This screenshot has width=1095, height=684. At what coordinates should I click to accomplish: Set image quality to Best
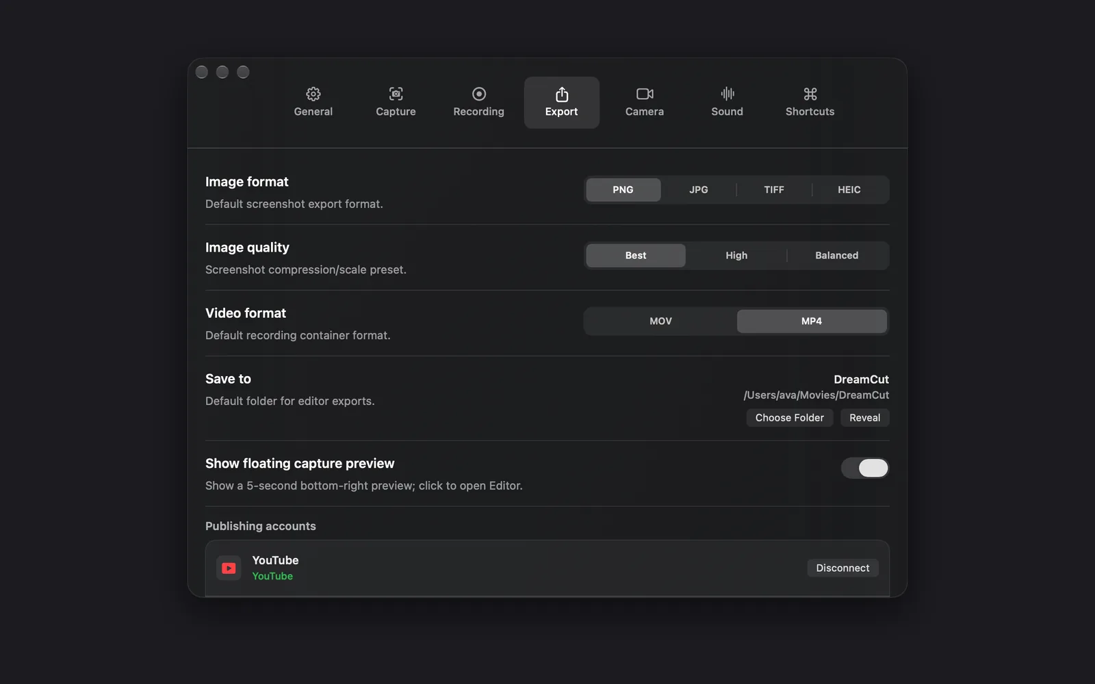pos(636,255)
